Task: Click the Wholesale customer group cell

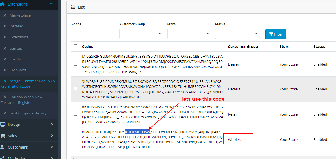Action: (x=237, y=139)
